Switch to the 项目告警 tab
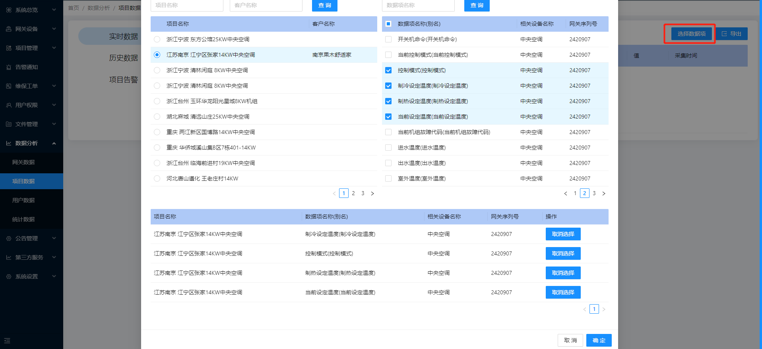 [x=123, y=80]
